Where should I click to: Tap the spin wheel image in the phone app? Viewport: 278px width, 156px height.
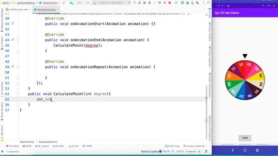tap(245, 80)
